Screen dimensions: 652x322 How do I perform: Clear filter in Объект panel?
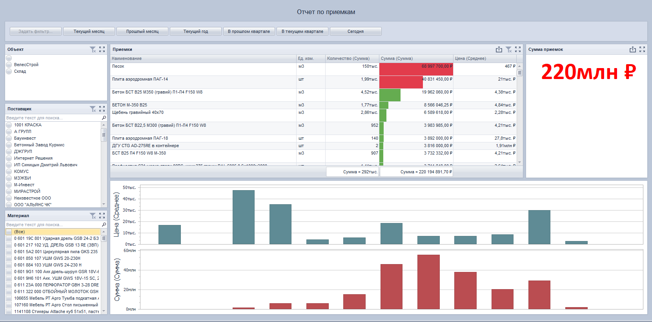click(93, 49)
